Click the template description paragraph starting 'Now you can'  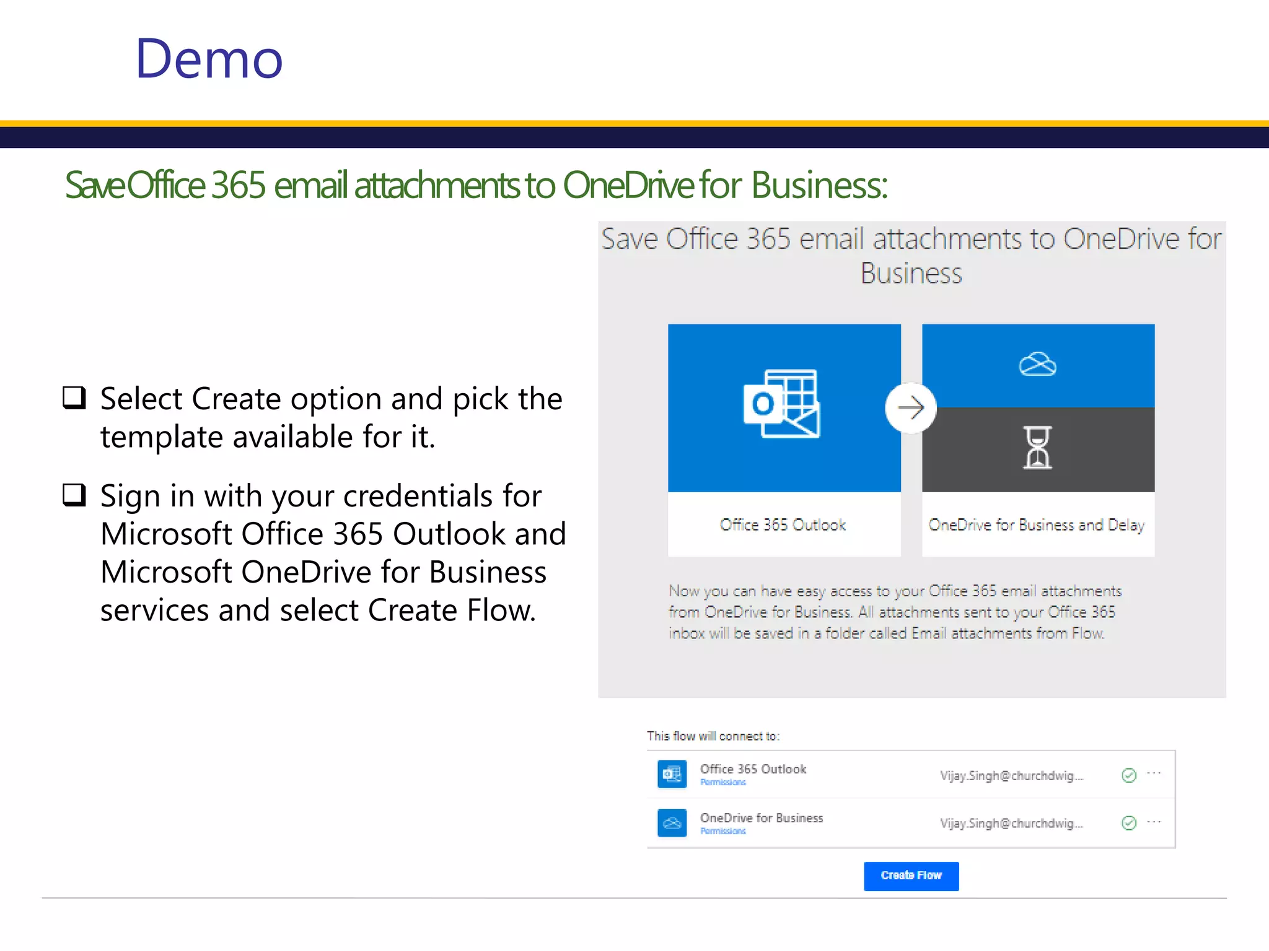pyautogui.click(x=895, y=612)
